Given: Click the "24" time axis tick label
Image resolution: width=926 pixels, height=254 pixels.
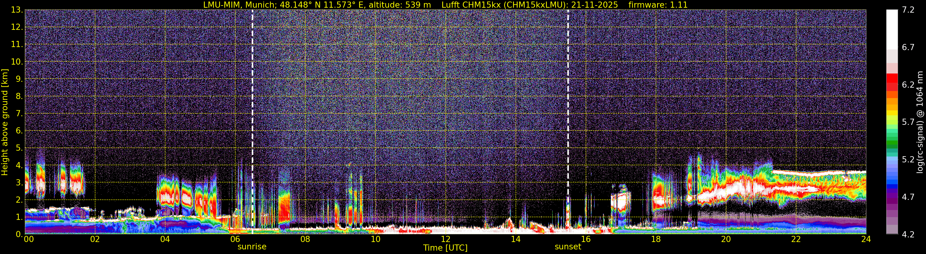Looking at the screenshot, I should [866, 239].
